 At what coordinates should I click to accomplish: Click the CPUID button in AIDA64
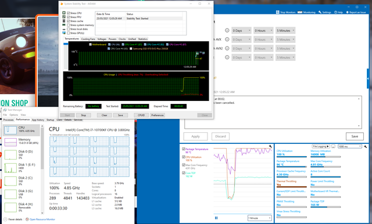click(x=141, y=115)
